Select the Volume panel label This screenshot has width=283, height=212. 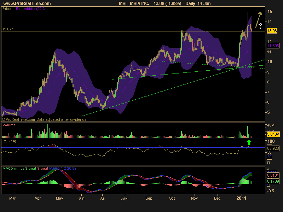click(x=9, y=125)
